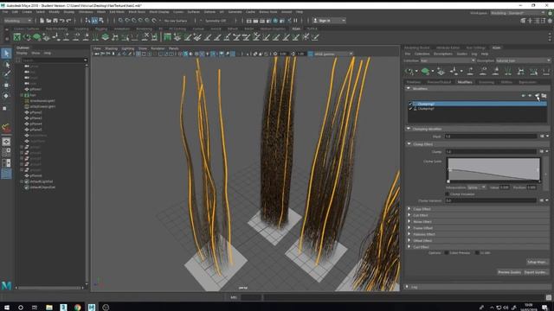Click the Clump value input field
The width and height of the screenshot is (554, 311).
point(491,152)
